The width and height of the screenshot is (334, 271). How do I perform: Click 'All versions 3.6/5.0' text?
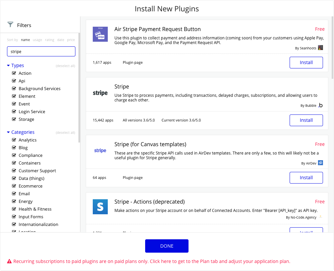(139, 120)
